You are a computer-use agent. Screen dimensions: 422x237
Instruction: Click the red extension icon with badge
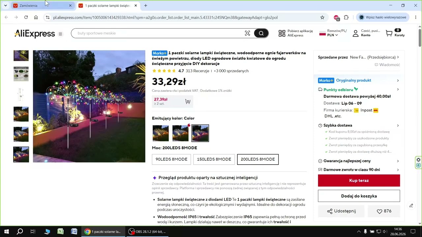336,18
